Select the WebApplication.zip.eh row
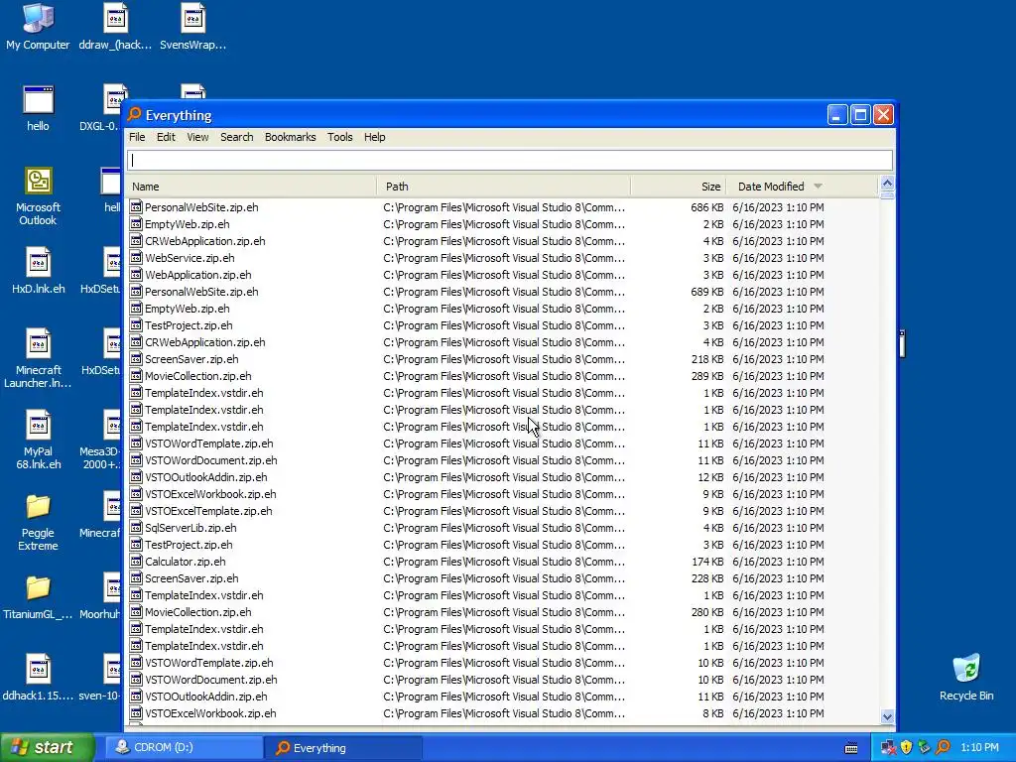The image size is (1016, 762). 503,275
